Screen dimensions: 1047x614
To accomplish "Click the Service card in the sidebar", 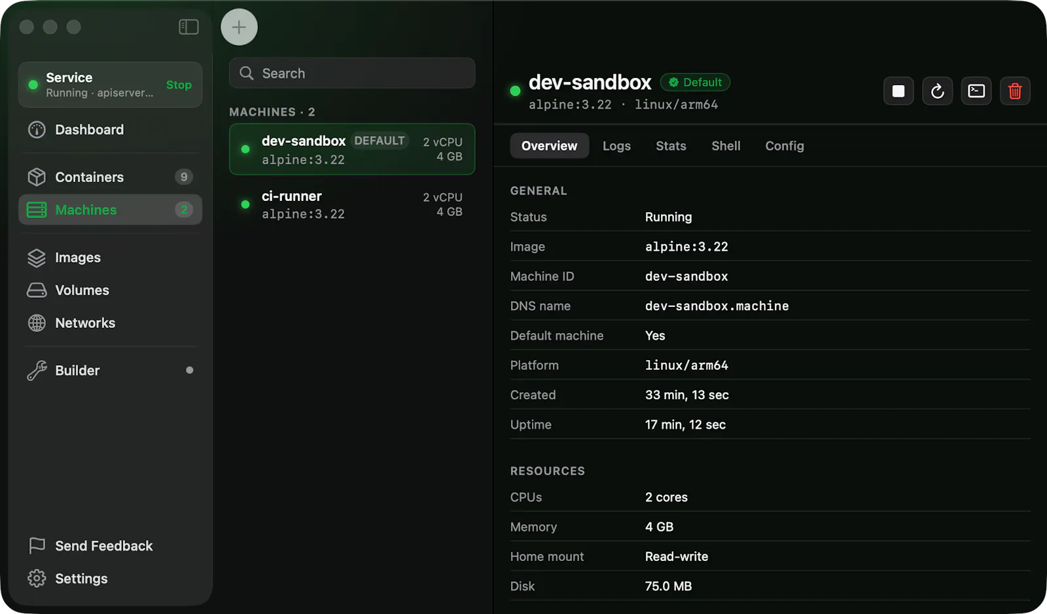I will point(110,84).
